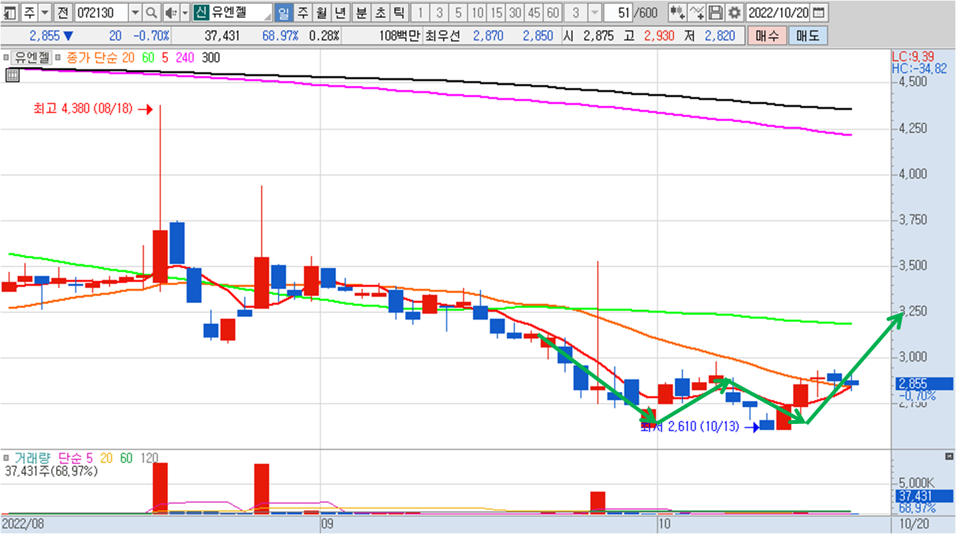Screen dimensions: 956x534
Task: Click the 매도 sell button
Action: (808, 36)
